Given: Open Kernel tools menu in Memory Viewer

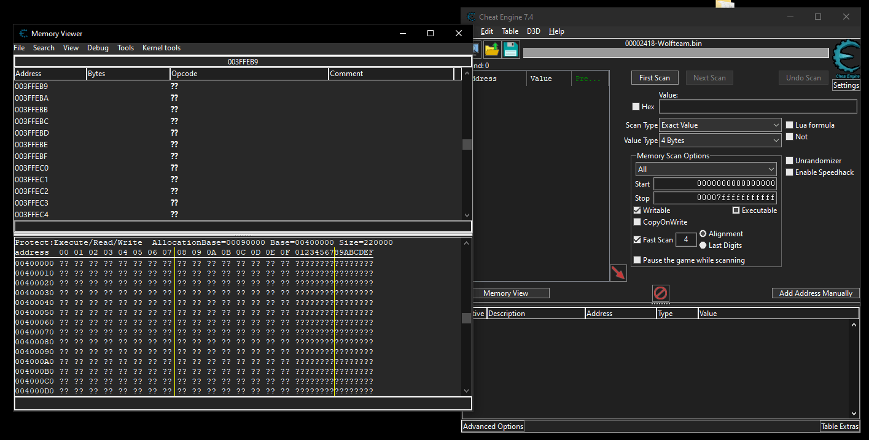Looking at the screenshot, I should [162, 48].
